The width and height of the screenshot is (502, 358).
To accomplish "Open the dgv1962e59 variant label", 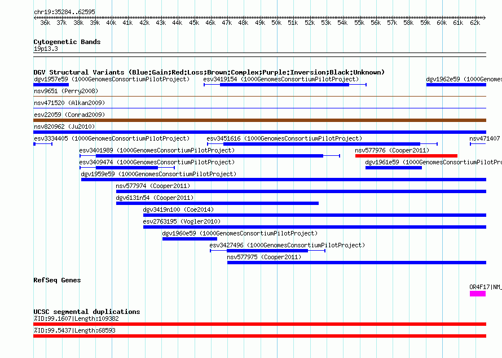I will tap(464, 79).
